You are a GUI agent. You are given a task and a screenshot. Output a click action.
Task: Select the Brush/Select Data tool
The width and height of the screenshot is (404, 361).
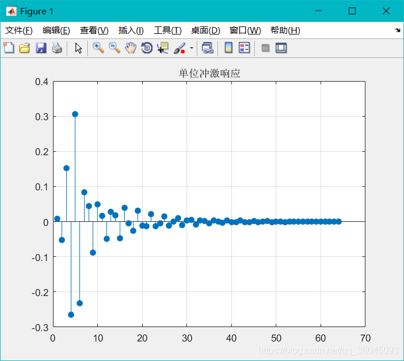pyautogui.click(x=180, y=48)
